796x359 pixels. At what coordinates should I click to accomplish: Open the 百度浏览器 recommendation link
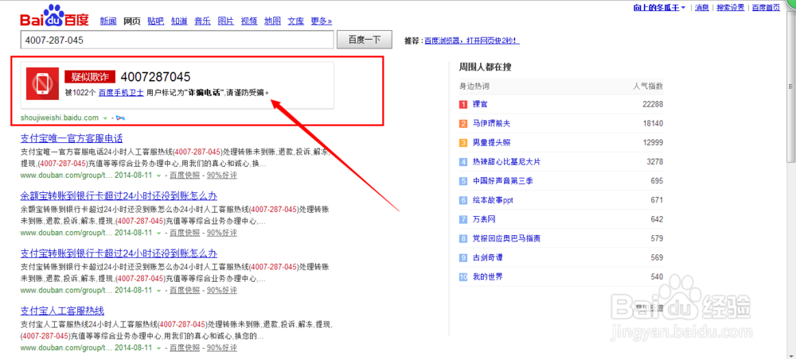click(x=472, y=41)
